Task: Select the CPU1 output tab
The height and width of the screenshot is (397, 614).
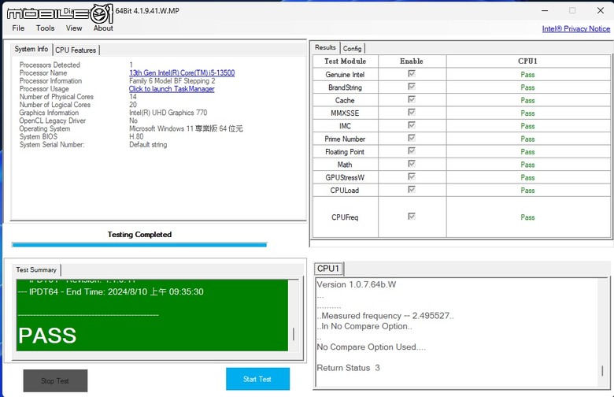Action: (328, 269)
